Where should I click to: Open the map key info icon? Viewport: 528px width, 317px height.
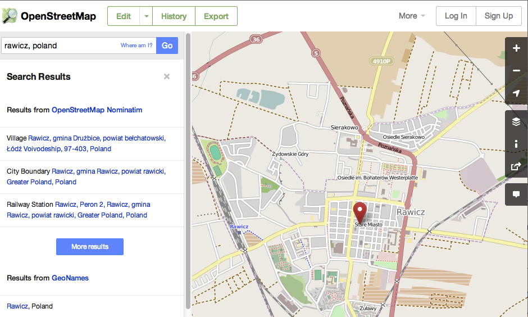click(x=516, y=144)
